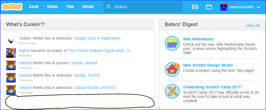Viewport: 266px width, 110px height.
Task: Open Celebrating Scratch Camp 2017! headline
Action: [212, 87]
